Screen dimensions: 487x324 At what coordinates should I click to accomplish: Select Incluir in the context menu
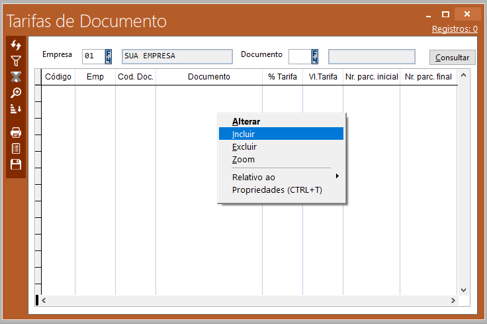[x=243, y=134]
